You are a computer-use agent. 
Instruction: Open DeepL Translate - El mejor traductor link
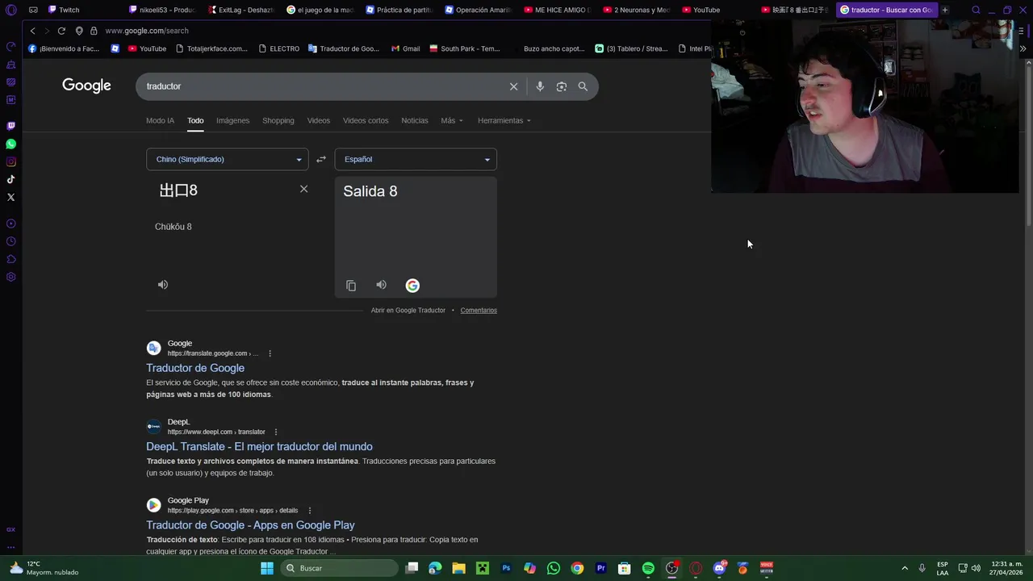[259, 446]
